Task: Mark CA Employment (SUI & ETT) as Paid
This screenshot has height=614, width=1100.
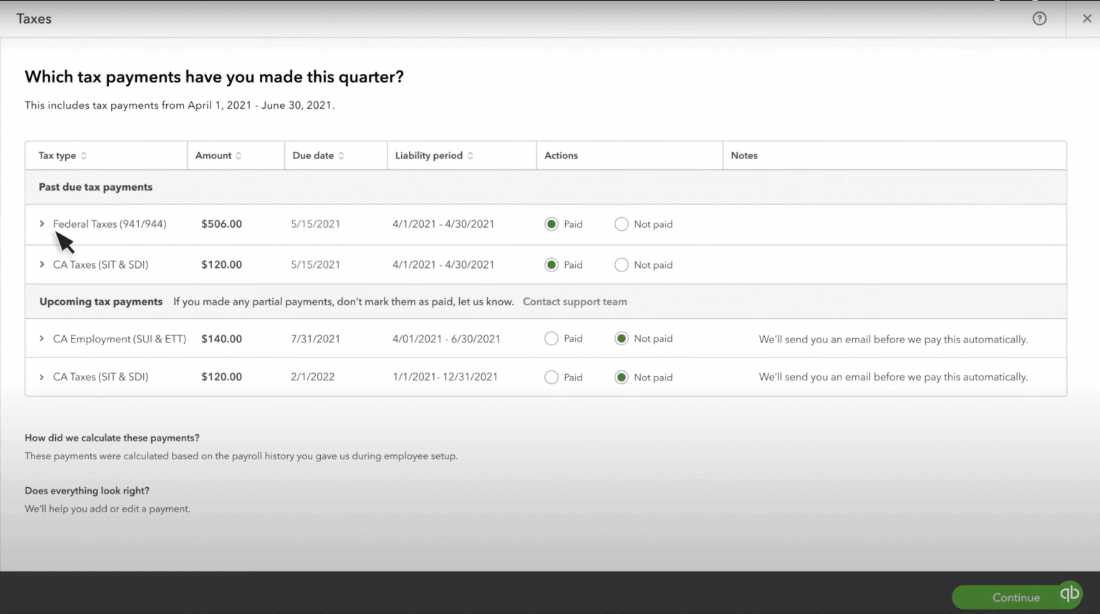Action: (551, 338)
